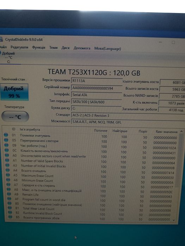Select the Minimum Erase Count row
The height and width of the screenshot is (246, 185).
[x=90, y=181]
